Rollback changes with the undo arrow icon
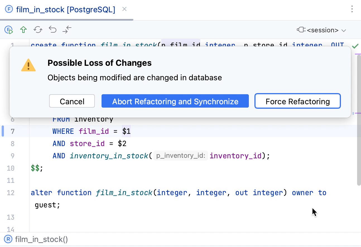This screenshot has height=247, width=361. pos(52,30)
